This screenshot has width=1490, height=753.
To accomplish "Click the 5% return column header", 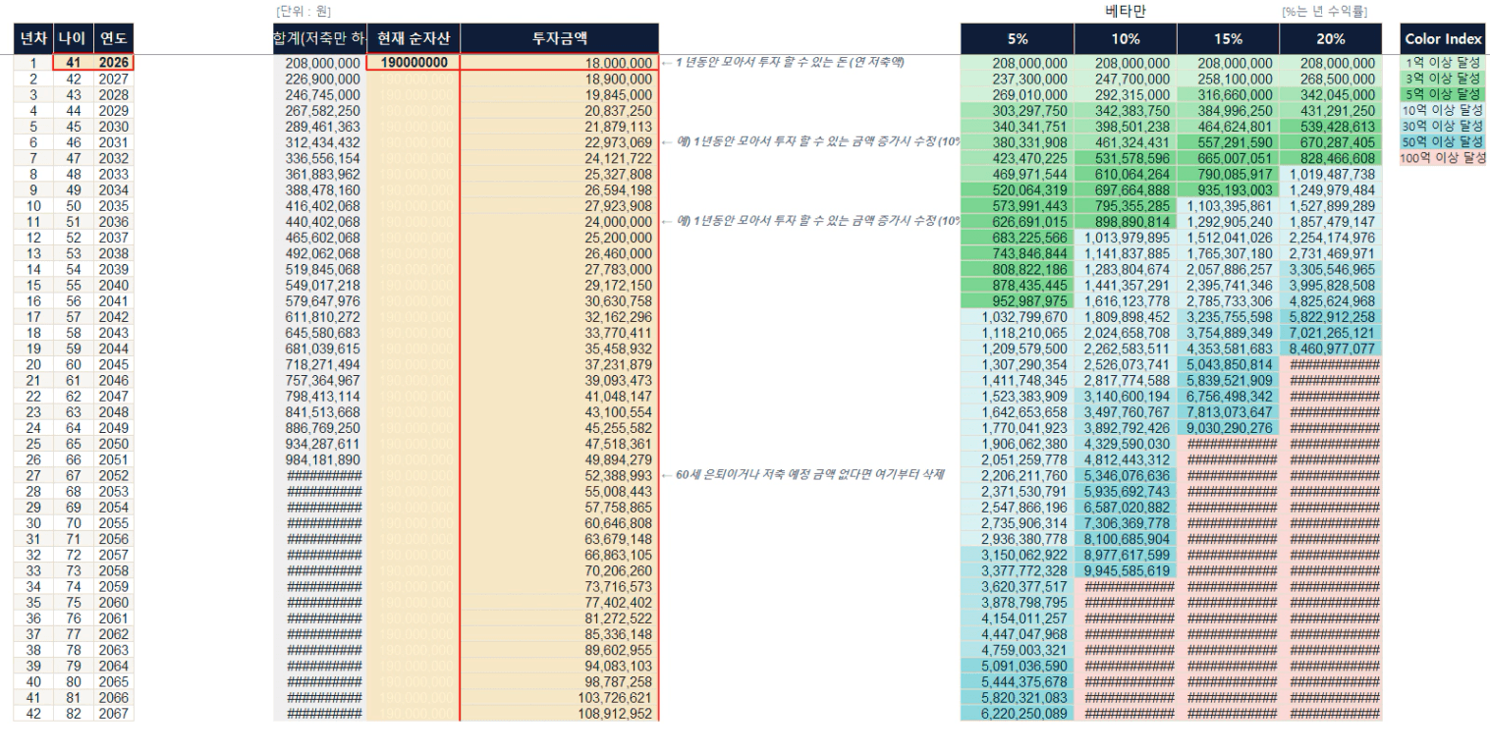I will pos(1017,38).
